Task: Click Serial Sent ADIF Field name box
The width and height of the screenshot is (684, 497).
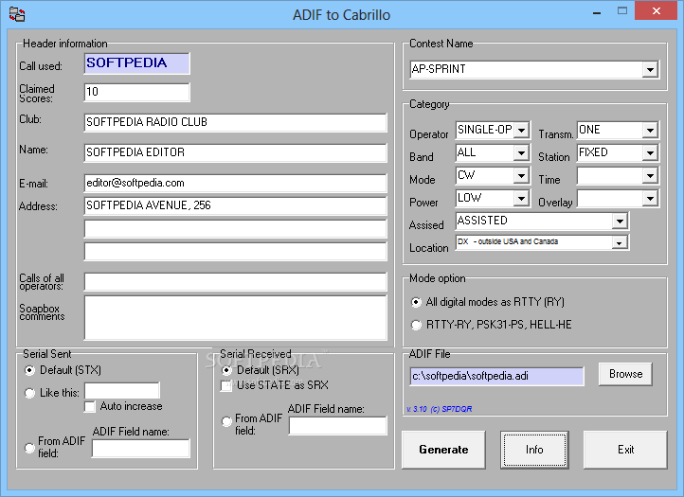Action: pos(141,448)
